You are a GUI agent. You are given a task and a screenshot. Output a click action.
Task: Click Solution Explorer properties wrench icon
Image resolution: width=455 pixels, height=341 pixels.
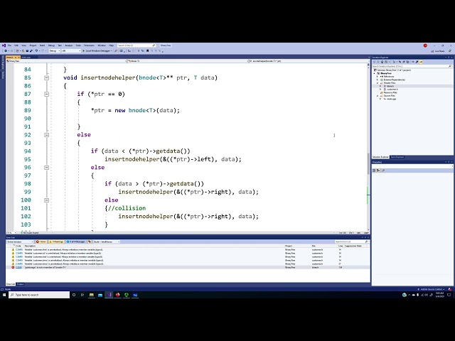(417, 62)
